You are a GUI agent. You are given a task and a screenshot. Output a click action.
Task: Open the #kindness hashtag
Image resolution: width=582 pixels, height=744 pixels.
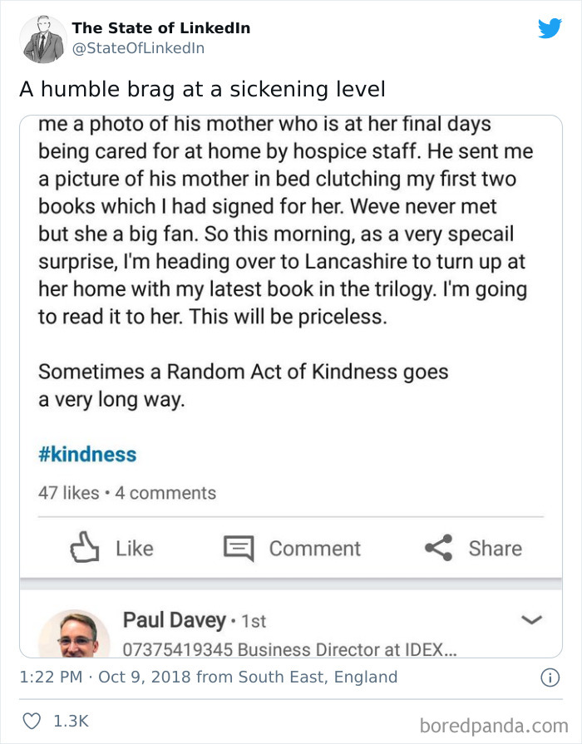coord(88,452)
